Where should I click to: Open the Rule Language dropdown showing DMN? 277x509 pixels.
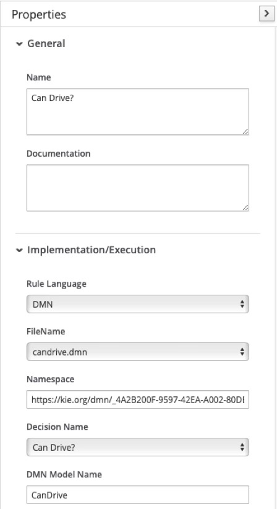point(138,304)
